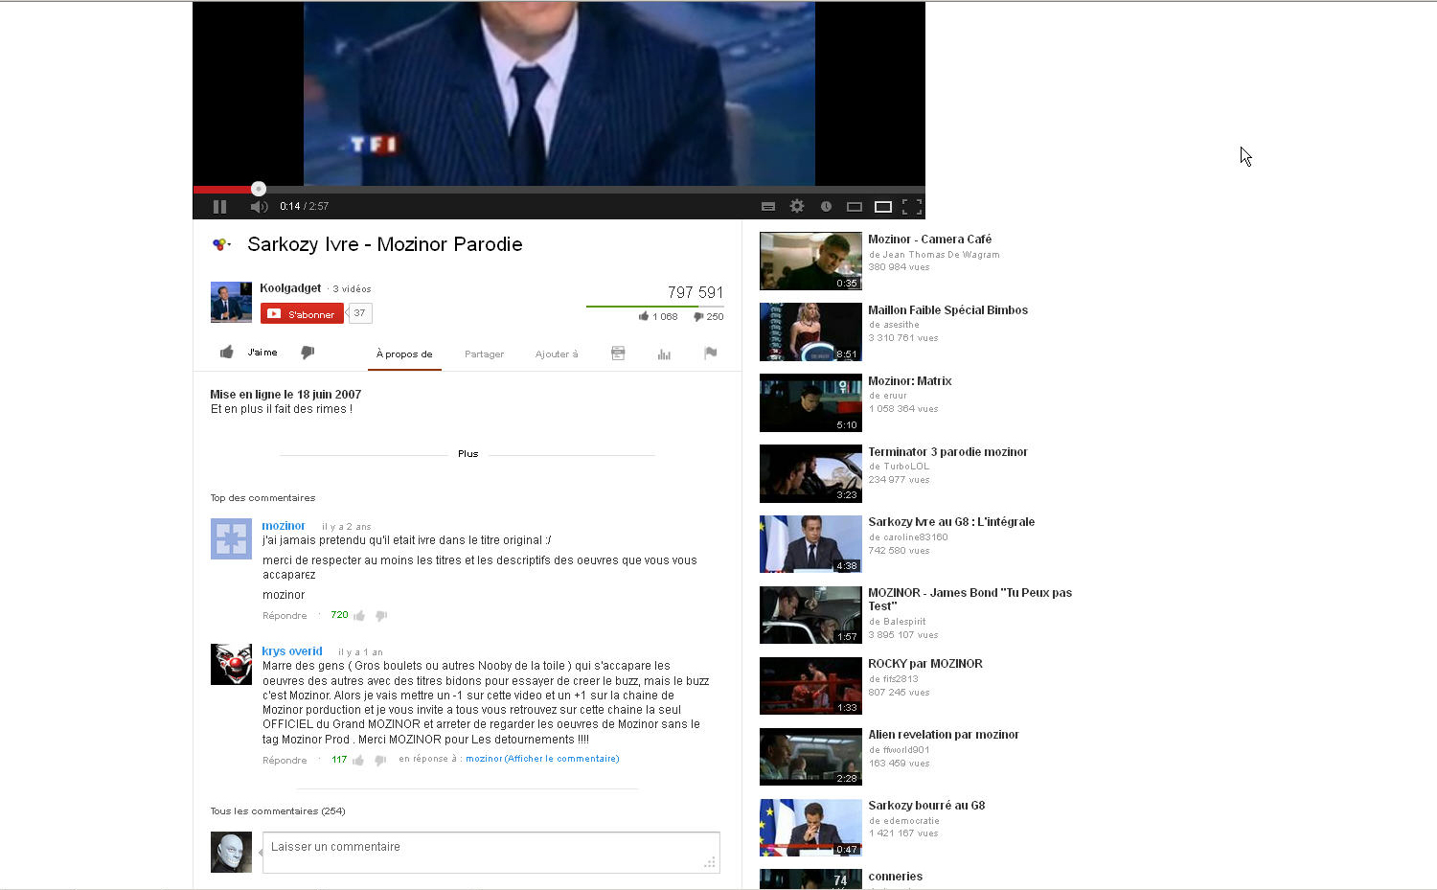Switch to small player size

click(855, 206)
